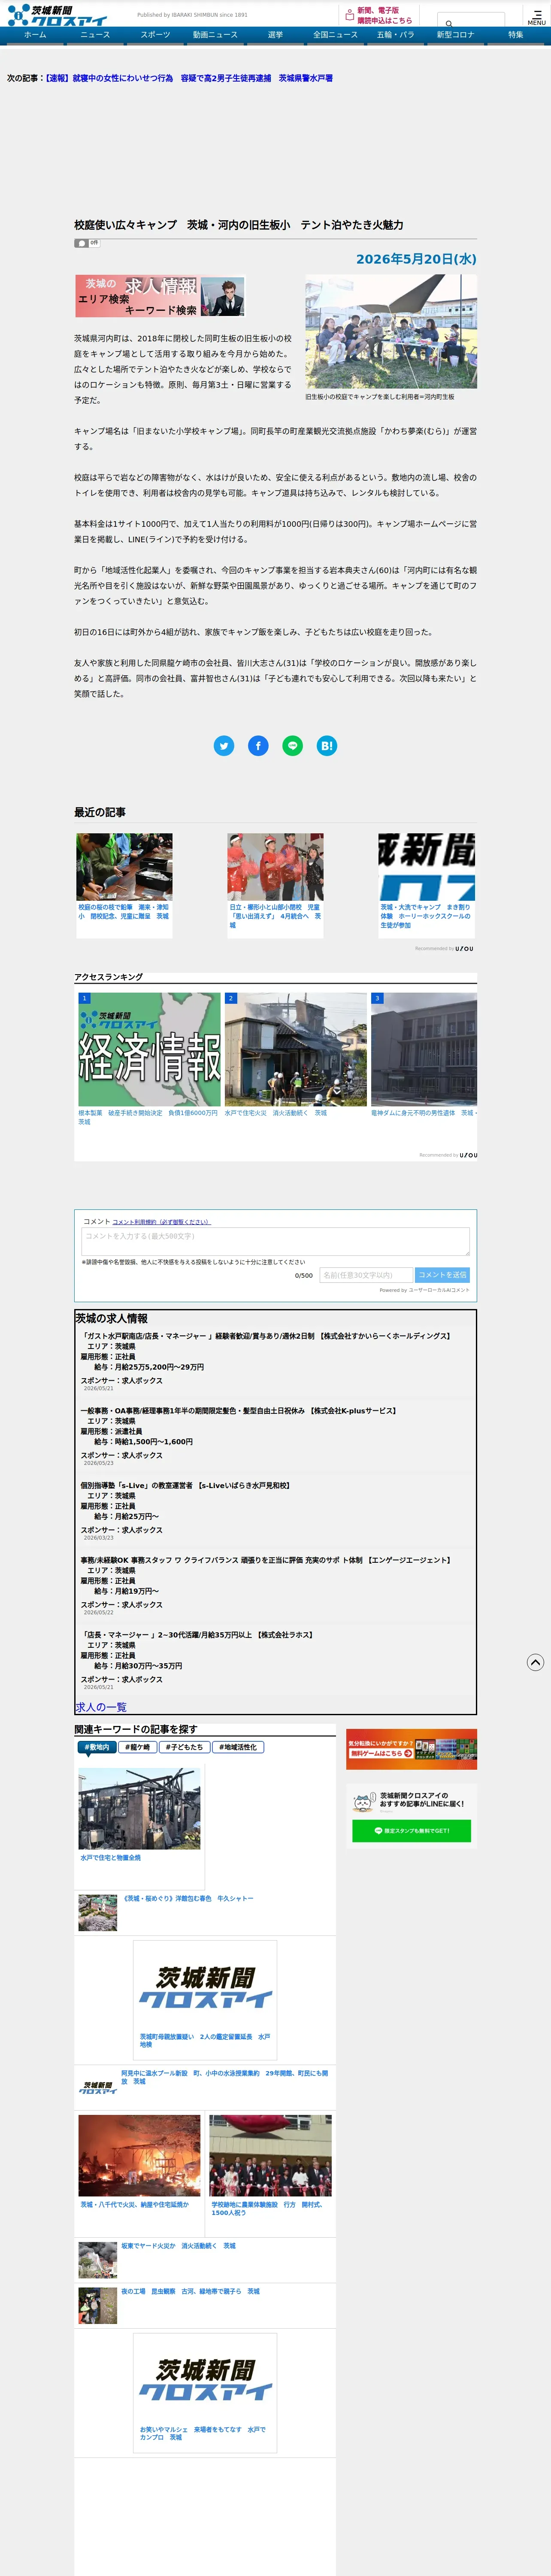This screenshot has width=551, height=2576.
Task: Click the コメント利用規約 link
Action: (161, 1222)
